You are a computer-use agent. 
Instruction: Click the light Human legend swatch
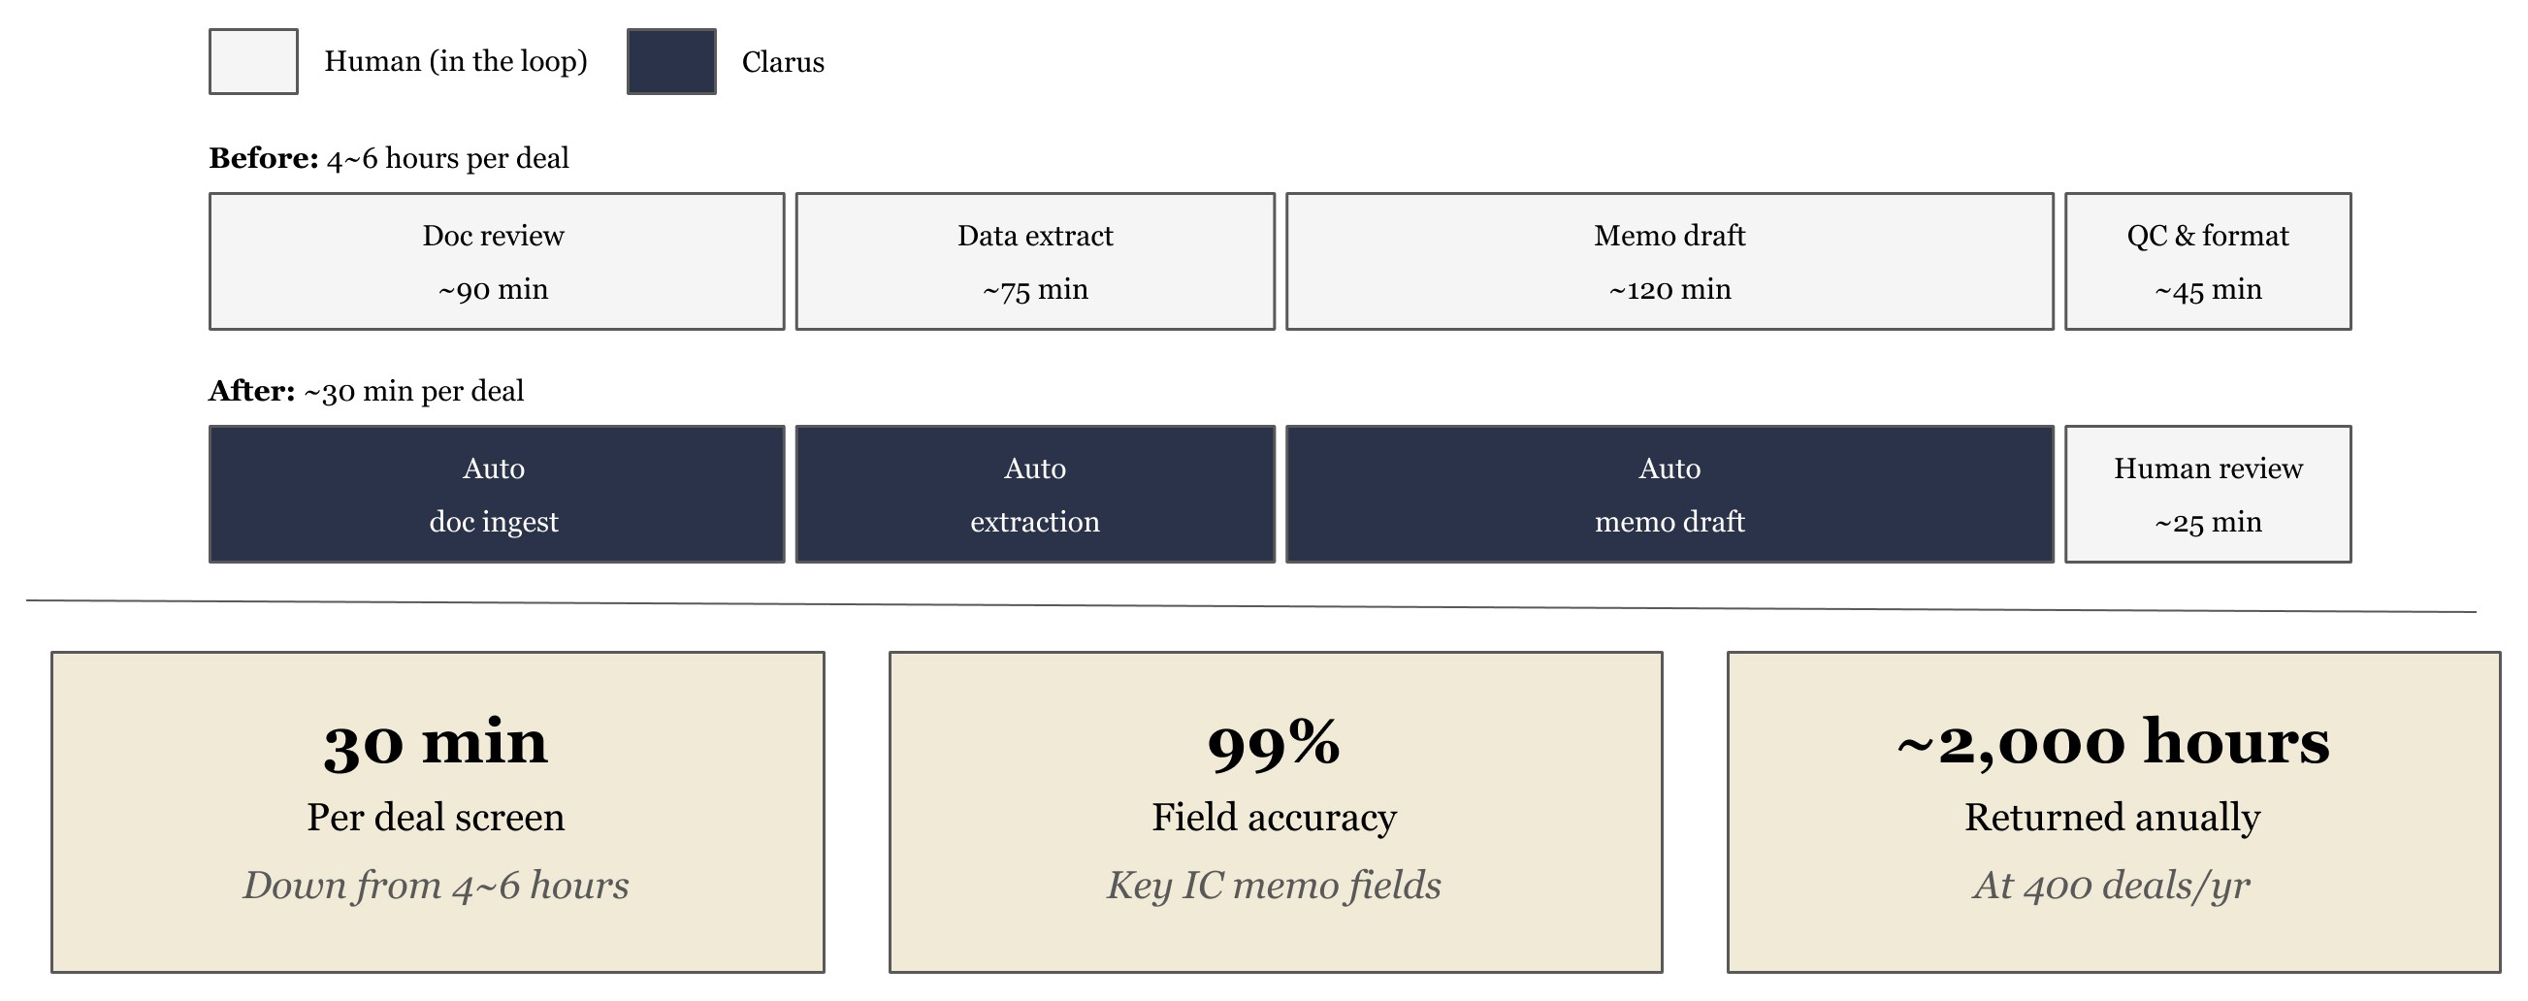click(x=253, y=62)
